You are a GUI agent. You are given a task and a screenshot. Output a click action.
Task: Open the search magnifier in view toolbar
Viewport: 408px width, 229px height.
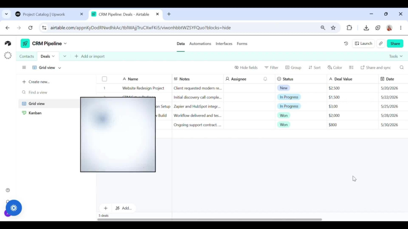tap(401, 68)
